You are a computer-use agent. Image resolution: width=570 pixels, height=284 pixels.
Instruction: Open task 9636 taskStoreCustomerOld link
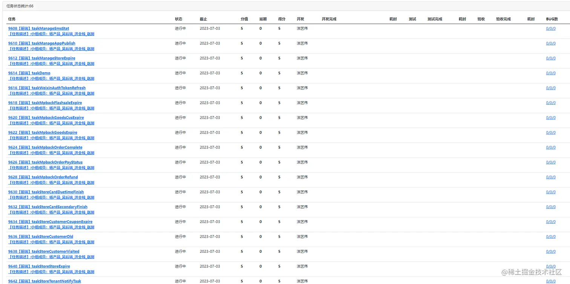pos(41,237)
